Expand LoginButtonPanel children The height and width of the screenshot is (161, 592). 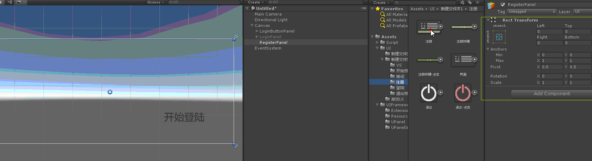(x=257, y=31)
